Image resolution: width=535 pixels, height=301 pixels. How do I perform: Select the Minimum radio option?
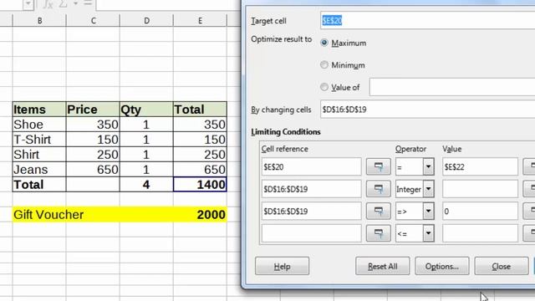[x=324, y=65]
